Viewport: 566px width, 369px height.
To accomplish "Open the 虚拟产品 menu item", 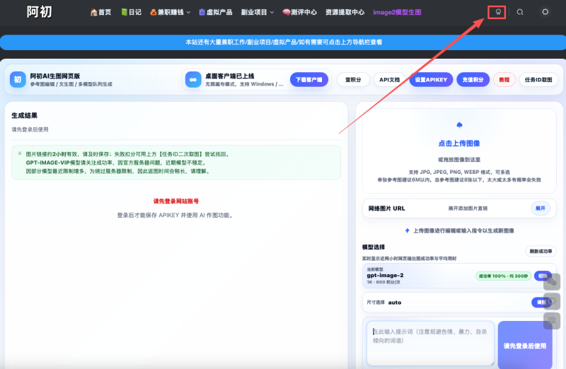I will [x=216, y=12].
